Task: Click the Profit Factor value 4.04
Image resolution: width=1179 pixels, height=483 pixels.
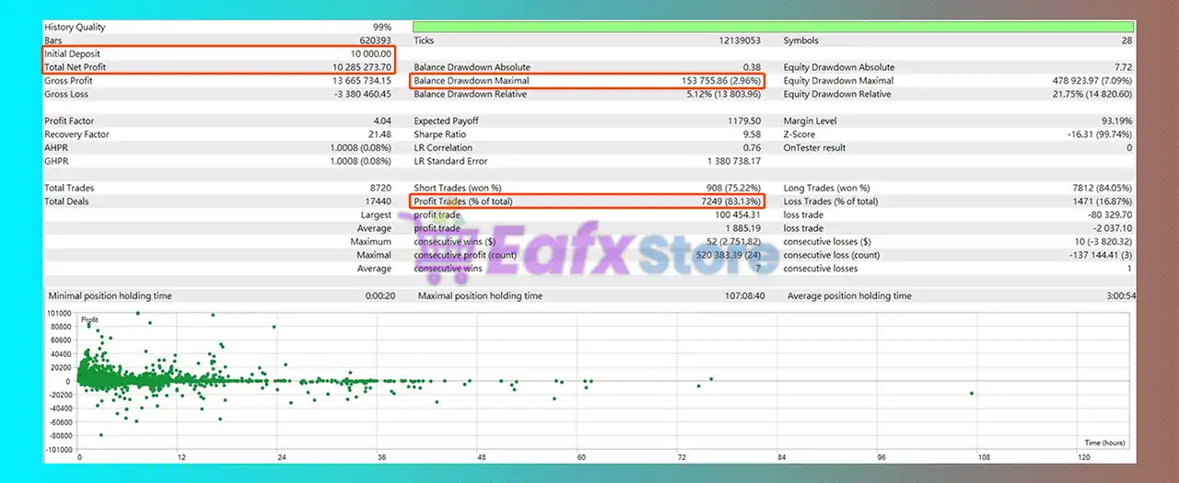Action: (382, 121)
